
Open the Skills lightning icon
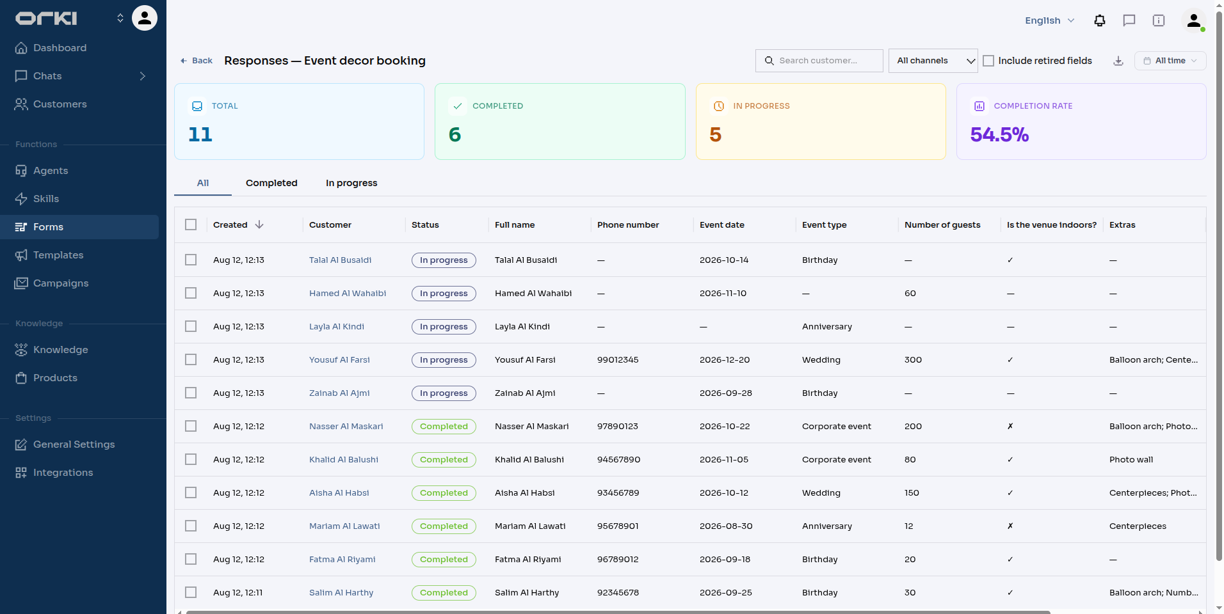[21, 199]
